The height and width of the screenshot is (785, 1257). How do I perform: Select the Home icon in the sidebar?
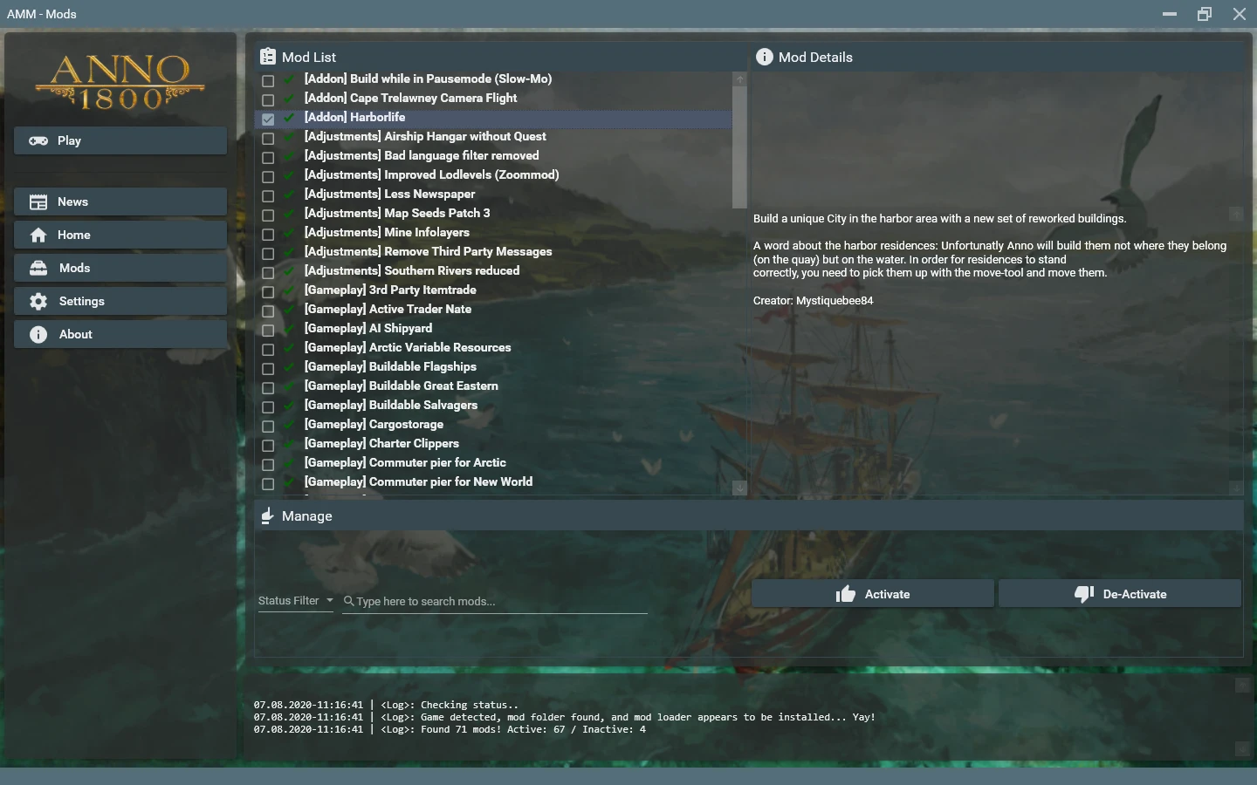tap(38, 235)
